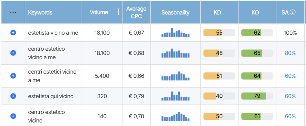Click the KD column header
This screenshot has height=126, width=306.
click(x=219, y=13)
